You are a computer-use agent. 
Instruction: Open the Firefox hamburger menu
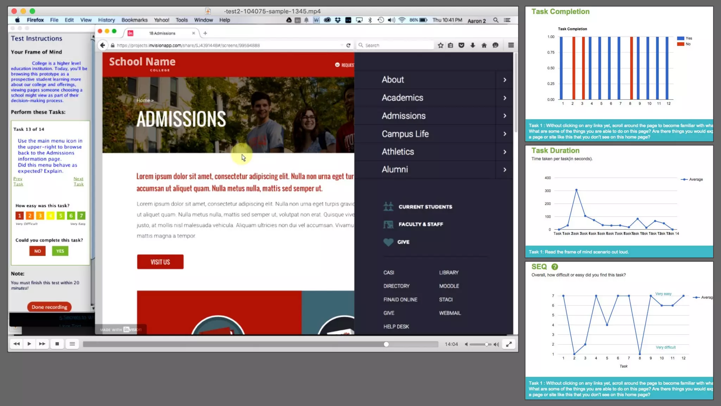coord(511,45)
